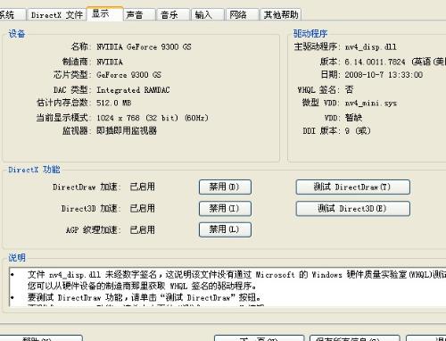Click the driver version 6.14.0011.7824
Viewport: 446px width, 341px height.
pos(375,62)
